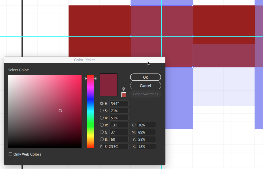This screenshot has width=263, height=169.
Task: Click the hex field containing 84253C
Action: pyautogui.click(x=116, y=146)
